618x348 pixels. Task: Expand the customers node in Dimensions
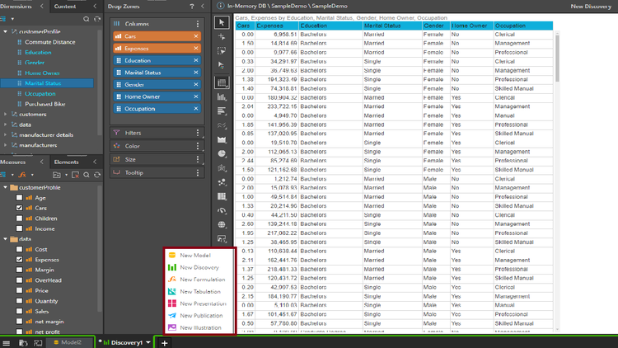5,115
